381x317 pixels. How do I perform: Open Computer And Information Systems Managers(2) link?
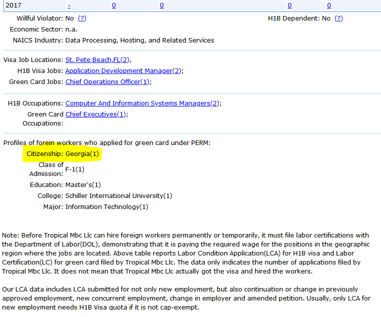pyautogui.click(x=142, y=103)
